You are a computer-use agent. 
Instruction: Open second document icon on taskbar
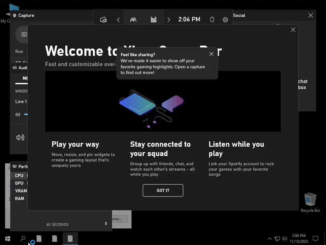54,239
